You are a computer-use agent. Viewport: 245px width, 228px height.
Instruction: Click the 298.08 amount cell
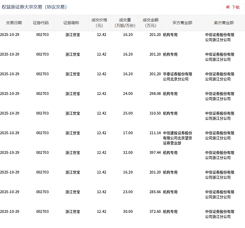(x=155, y=94)
